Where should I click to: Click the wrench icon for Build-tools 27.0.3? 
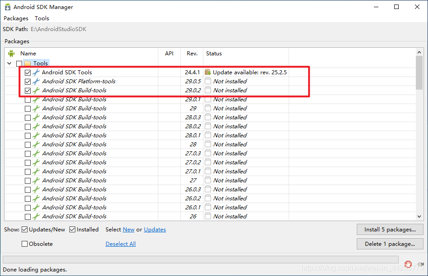coord(36,154)
